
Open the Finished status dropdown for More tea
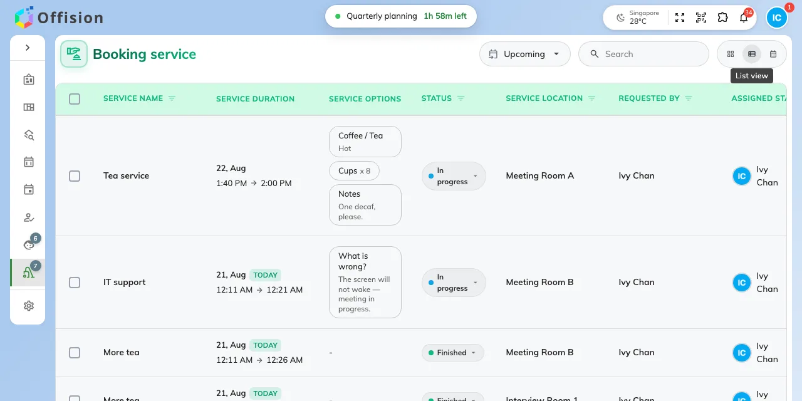coord(453,353)
